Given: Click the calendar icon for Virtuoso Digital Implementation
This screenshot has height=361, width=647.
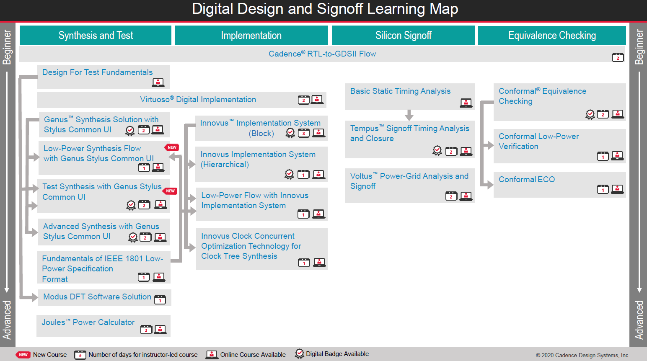Looking at the screenshot, I should pos(304,100).
